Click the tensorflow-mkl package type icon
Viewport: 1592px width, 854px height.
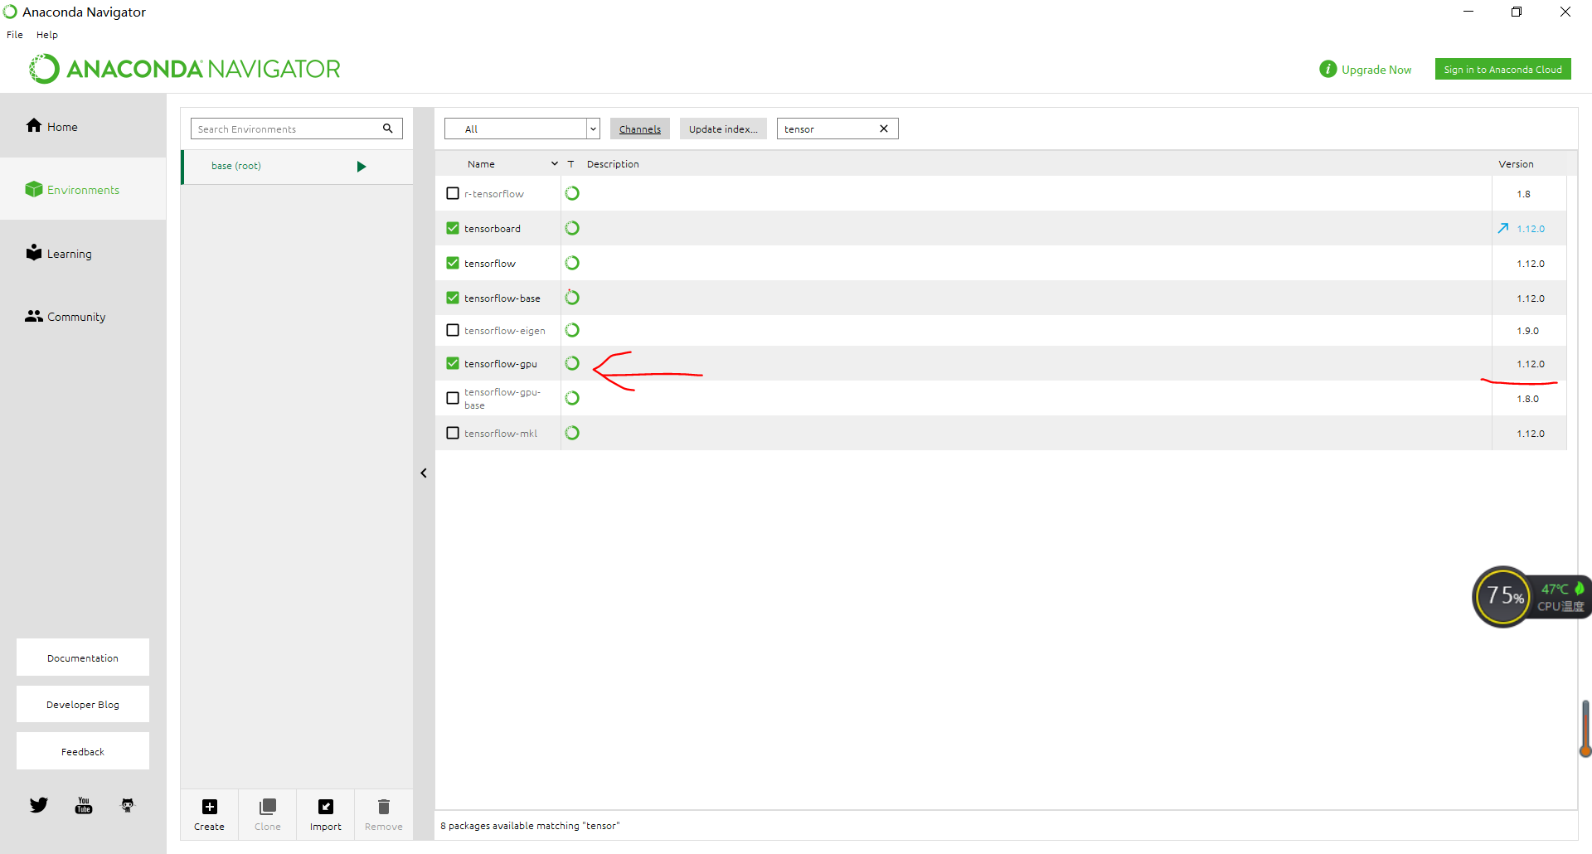point(572,433)
